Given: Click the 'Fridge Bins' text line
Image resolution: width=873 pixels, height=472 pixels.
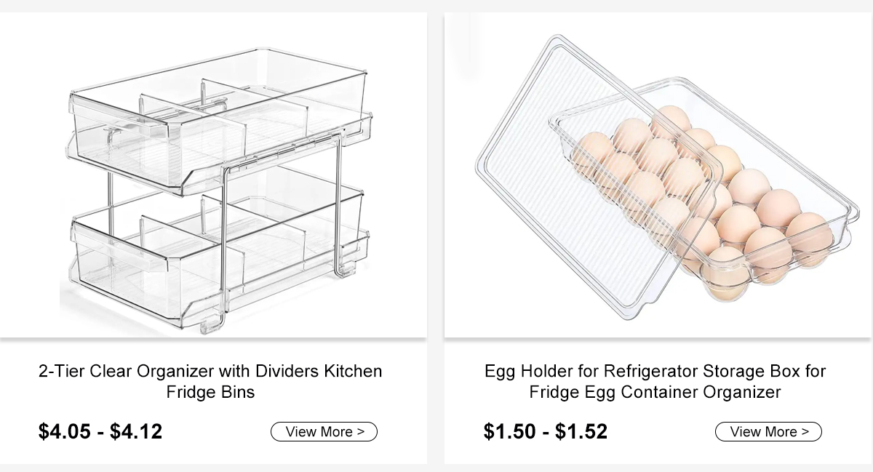Looking at the screenshot, I should coord(210,392).
